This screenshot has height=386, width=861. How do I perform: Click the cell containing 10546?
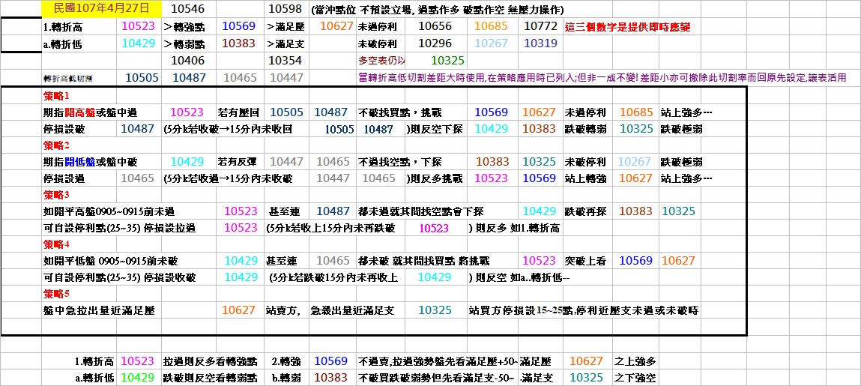coord(188,9)
